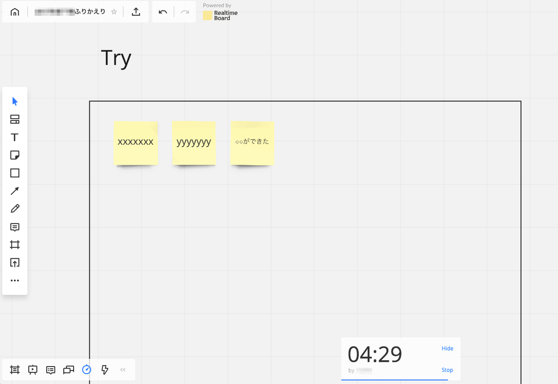The width and height of the screenshot is (558, 384).
Task: Choose the Arrow line tool
Action: point(15,191)
